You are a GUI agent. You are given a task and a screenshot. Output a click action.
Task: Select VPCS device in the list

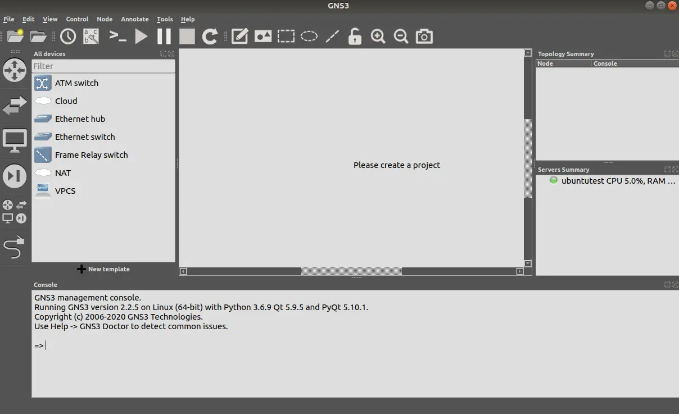coord(103,191)
